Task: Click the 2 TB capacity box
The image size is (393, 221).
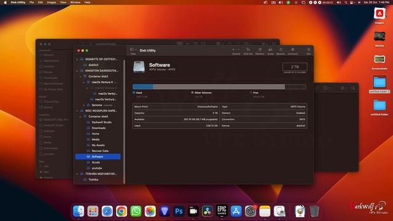Action: [x=295, y=67]
